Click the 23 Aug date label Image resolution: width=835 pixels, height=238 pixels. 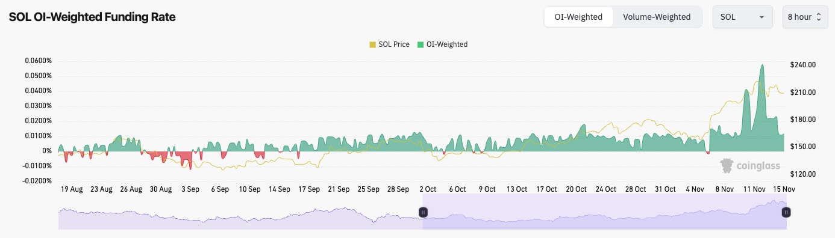point(101,189)
